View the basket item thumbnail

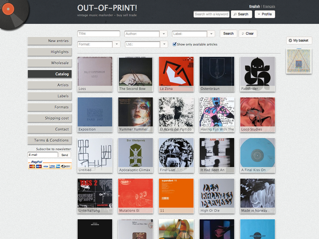[x=299, y=61]
